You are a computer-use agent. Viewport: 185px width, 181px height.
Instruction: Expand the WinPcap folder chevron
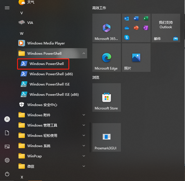tap(84, 156)
